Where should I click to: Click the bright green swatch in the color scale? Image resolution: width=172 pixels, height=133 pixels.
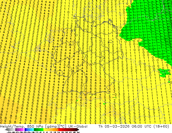(42, 130)
